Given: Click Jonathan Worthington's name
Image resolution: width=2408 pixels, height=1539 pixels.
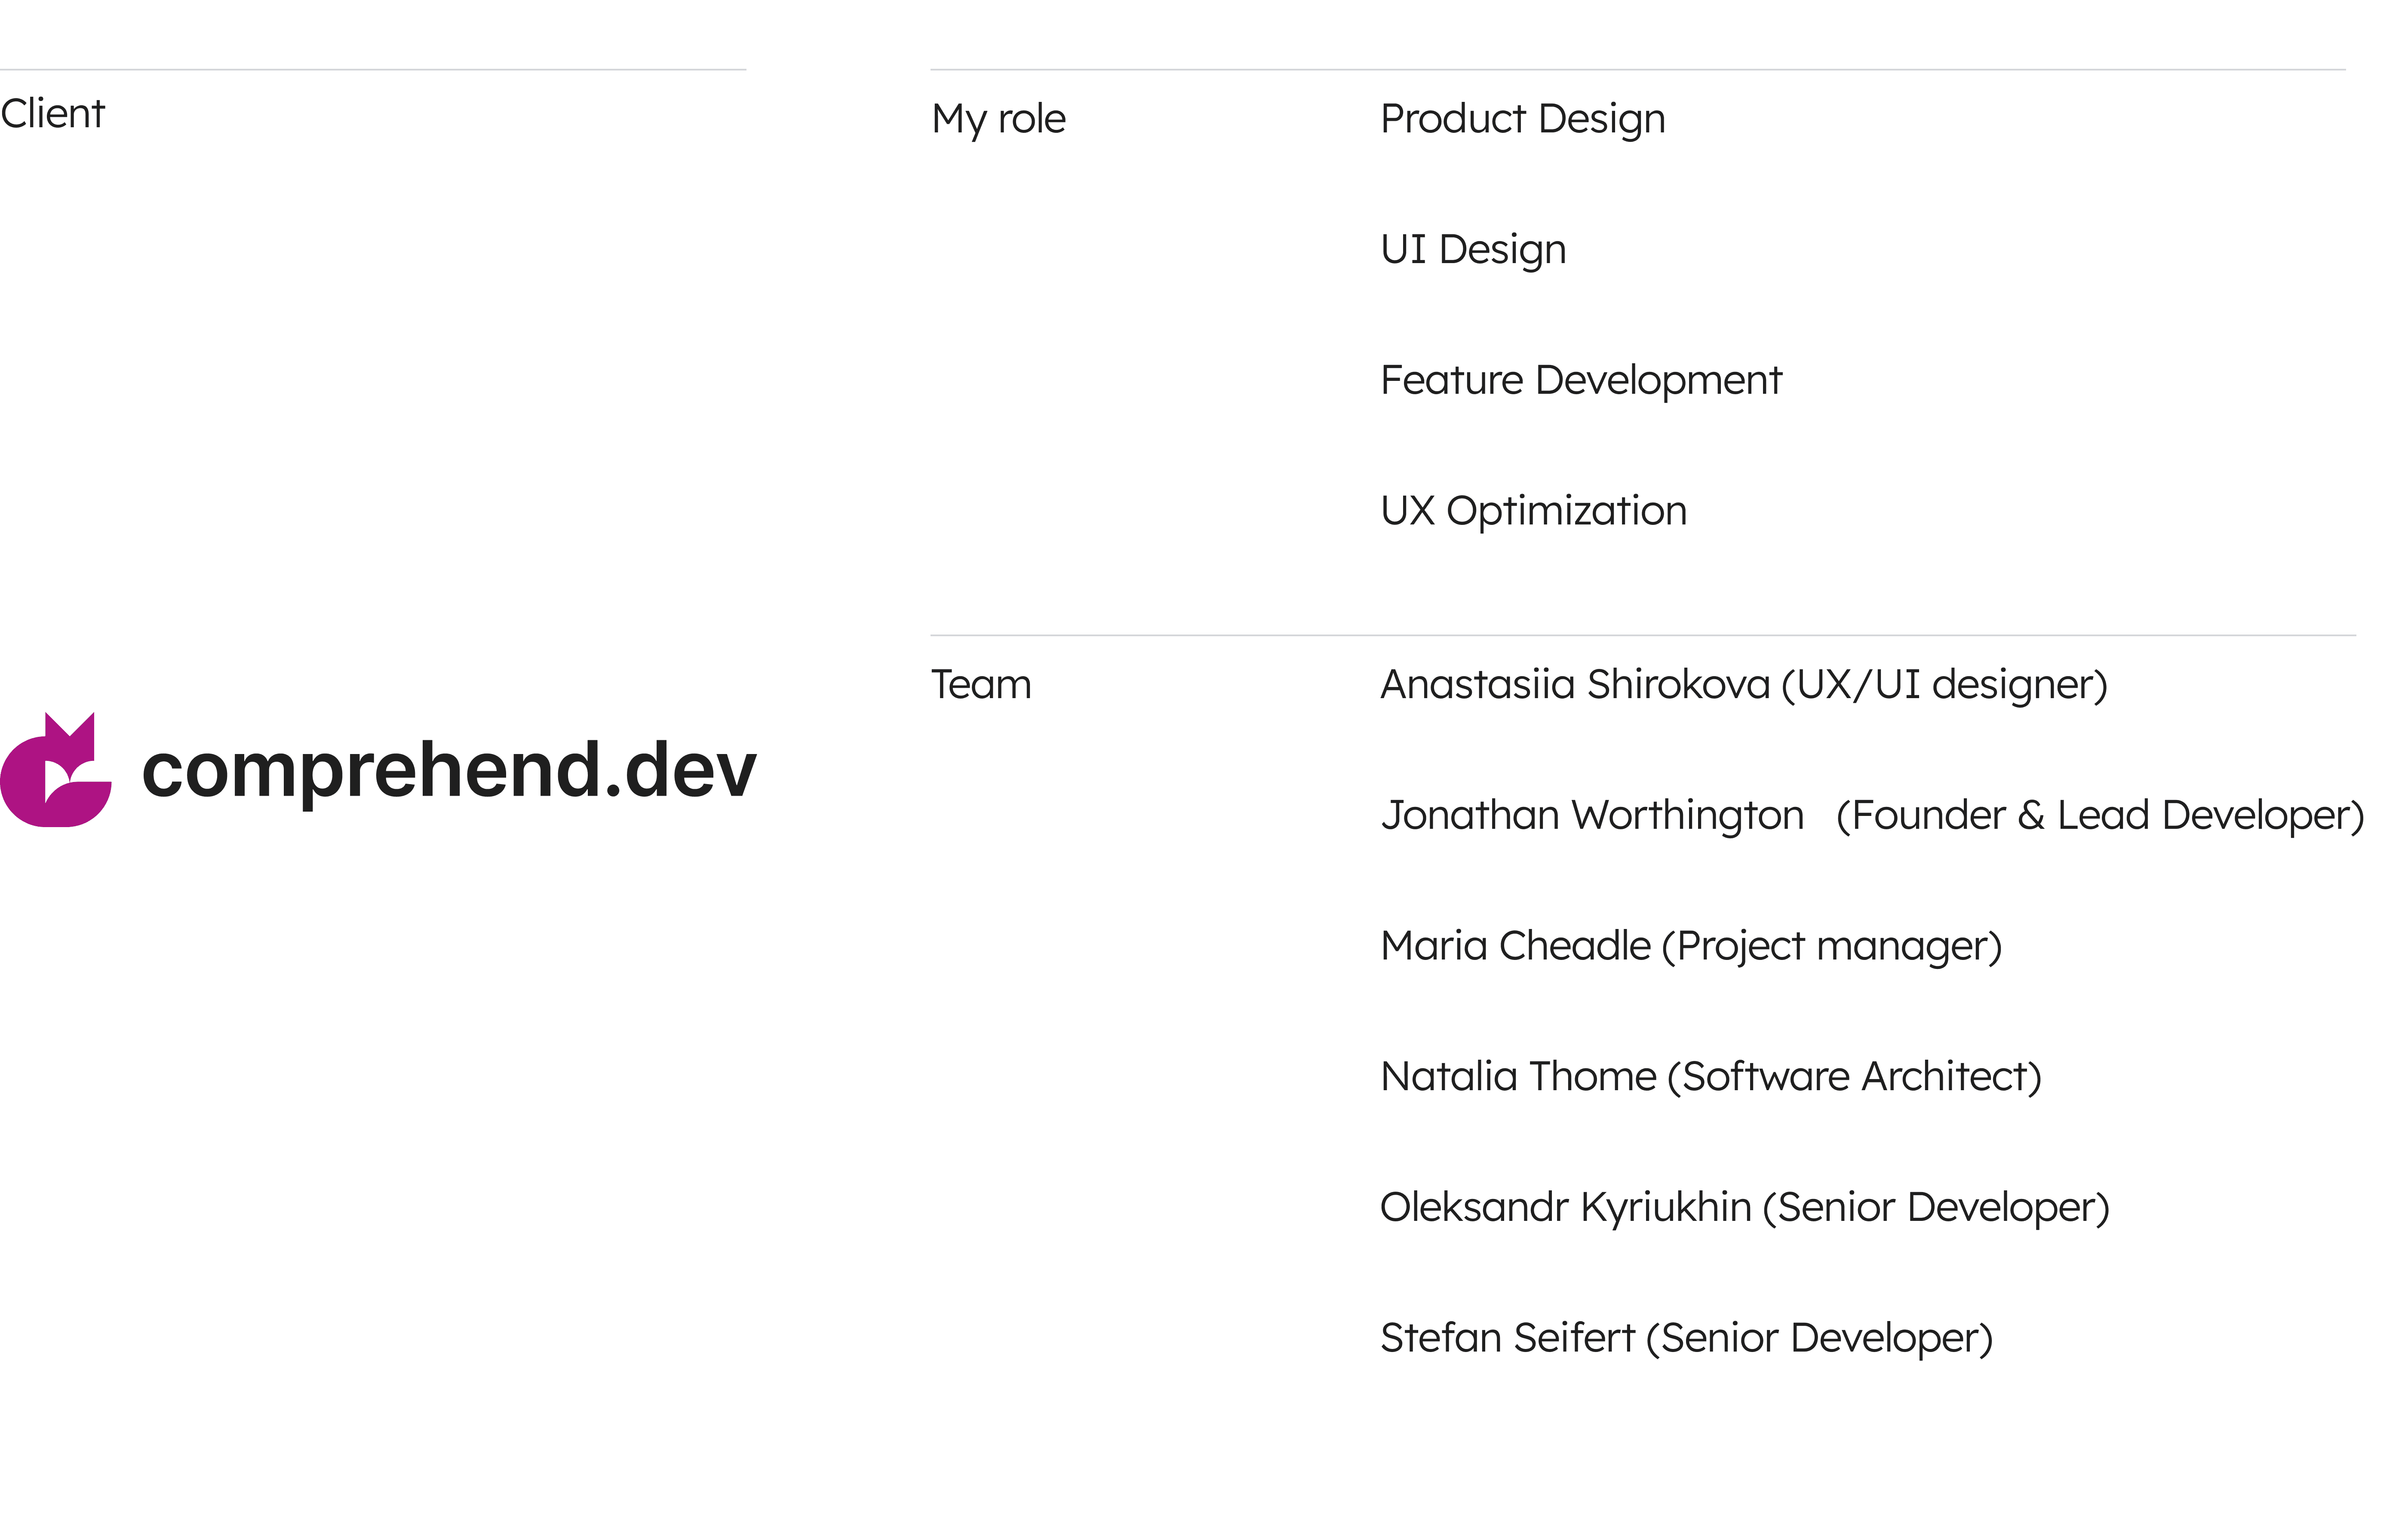Looking at the screenshot, I should coord(1592,815).
